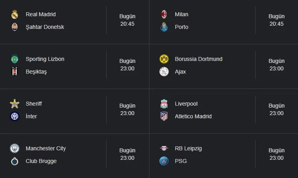Click the Sporting Lizbon crest
The image size is (298, 178).
tap(15, 59)
